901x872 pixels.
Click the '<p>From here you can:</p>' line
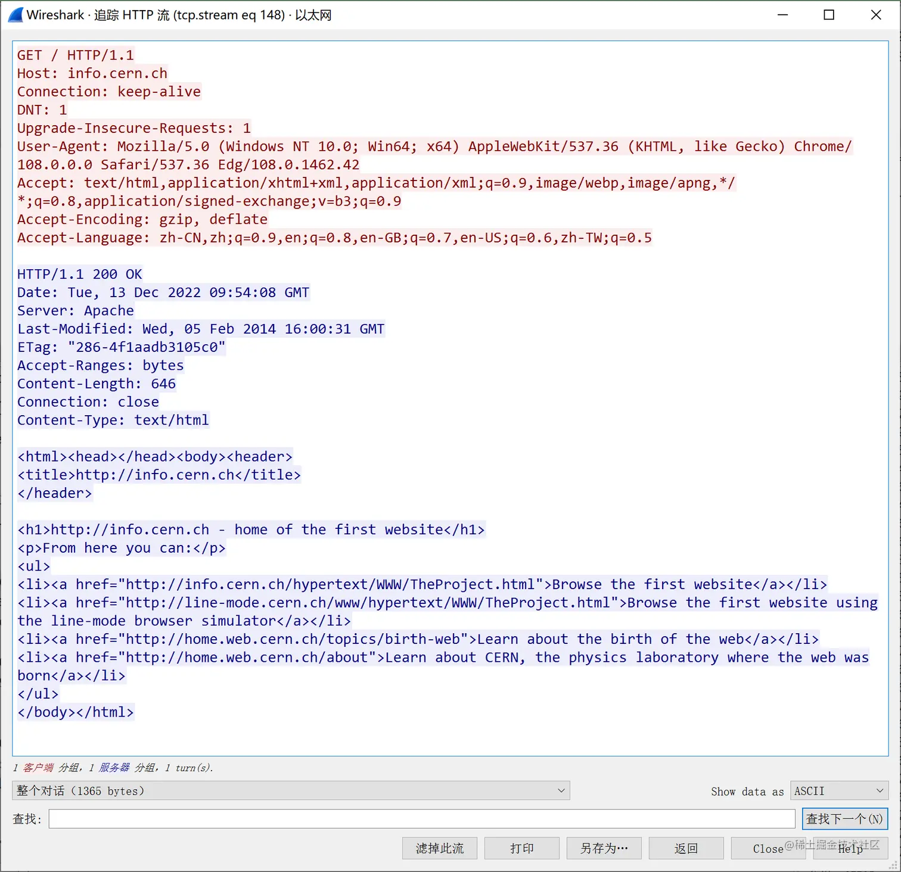(x=122, y=548)
